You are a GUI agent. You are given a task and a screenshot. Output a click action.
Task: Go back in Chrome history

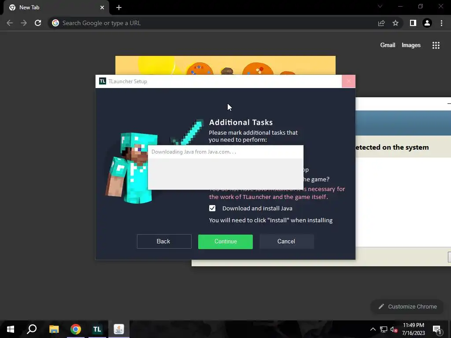[10, 23]
